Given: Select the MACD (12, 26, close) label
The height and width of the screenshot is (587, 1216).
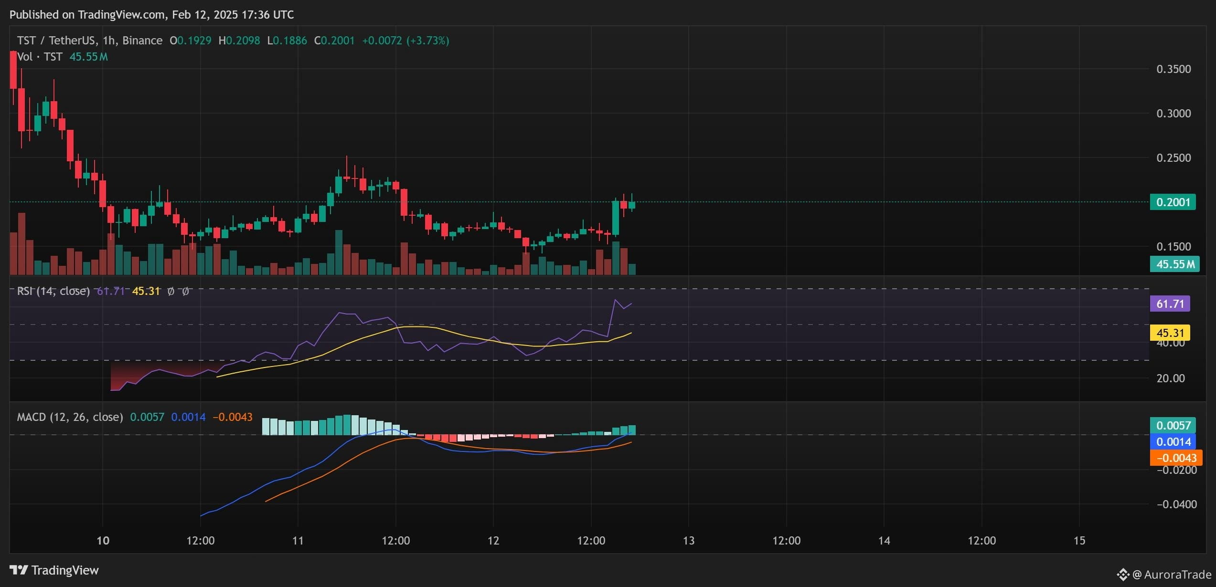Looking at the screenshot, I should point(70,417).
